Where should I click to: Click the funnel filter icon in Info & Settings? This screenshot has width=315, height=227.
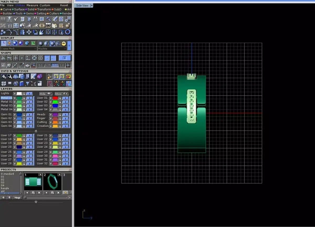[27, 84]
